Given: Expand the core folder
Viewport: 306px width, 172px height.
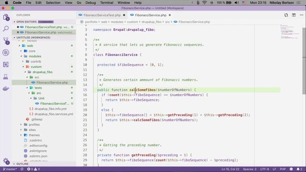Looking at the screenshot, I should click(32, 51).
